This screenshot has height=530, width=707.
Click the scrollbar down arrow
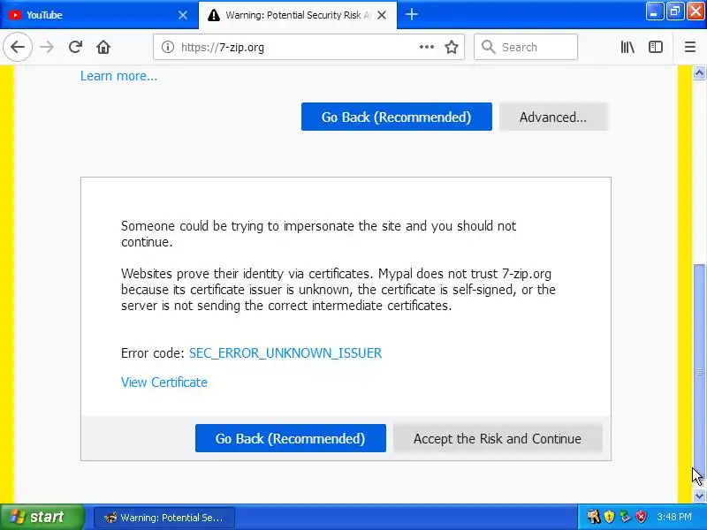(699, 496)
